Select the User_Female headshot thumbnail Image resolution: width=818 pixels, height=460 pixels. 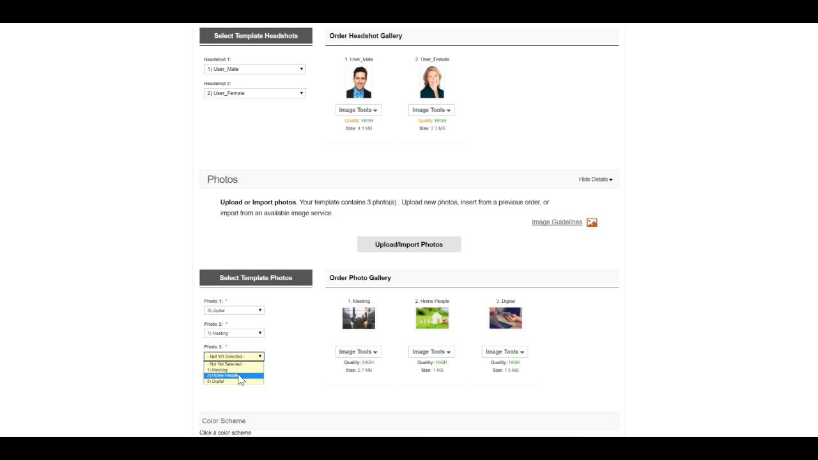click(x=432, y=82)
